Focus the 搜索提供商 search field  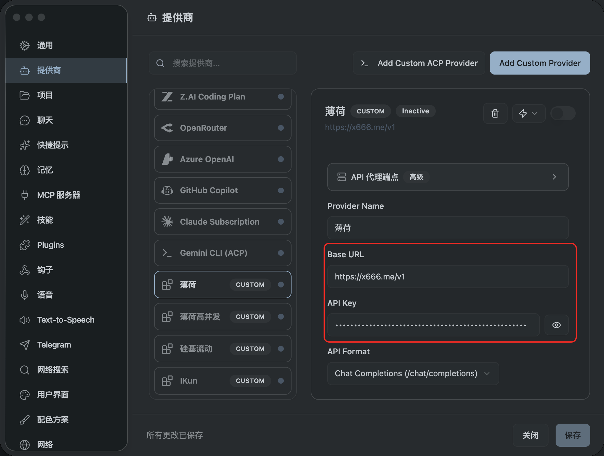(x=222, y=63)
